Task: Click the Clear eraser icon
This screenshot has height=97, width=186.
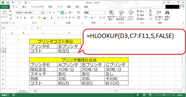Action: [150, 19]
